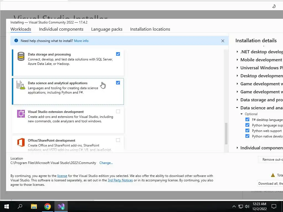Image resolution: width=283 pixels, height=212 pixels.
Task: Switch to Installation locations tab
Action: (150, 29)
